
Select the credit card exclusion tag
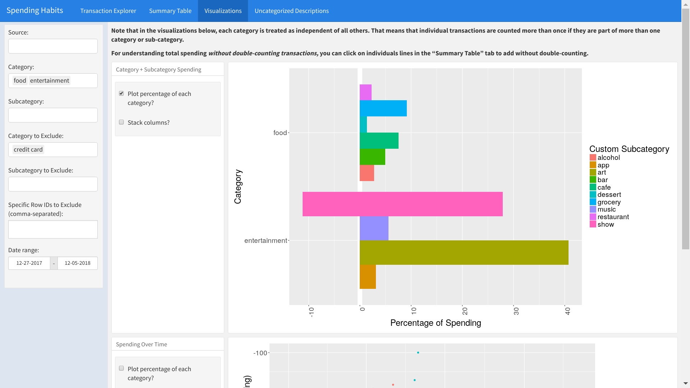click(x=28, y=149)
